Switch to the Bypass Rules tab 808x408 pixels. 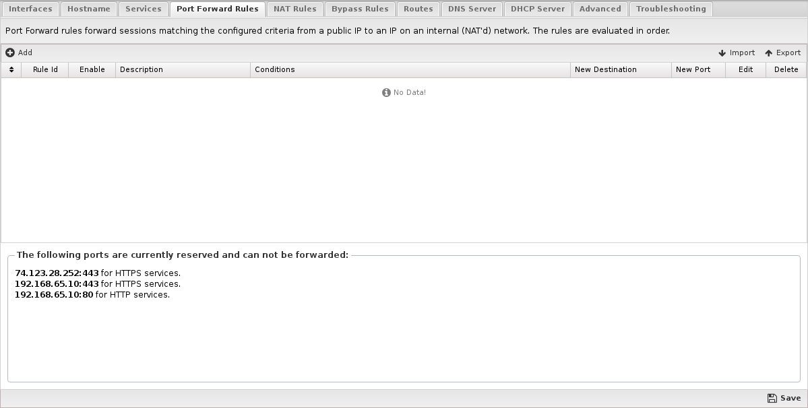pos(360,9)
